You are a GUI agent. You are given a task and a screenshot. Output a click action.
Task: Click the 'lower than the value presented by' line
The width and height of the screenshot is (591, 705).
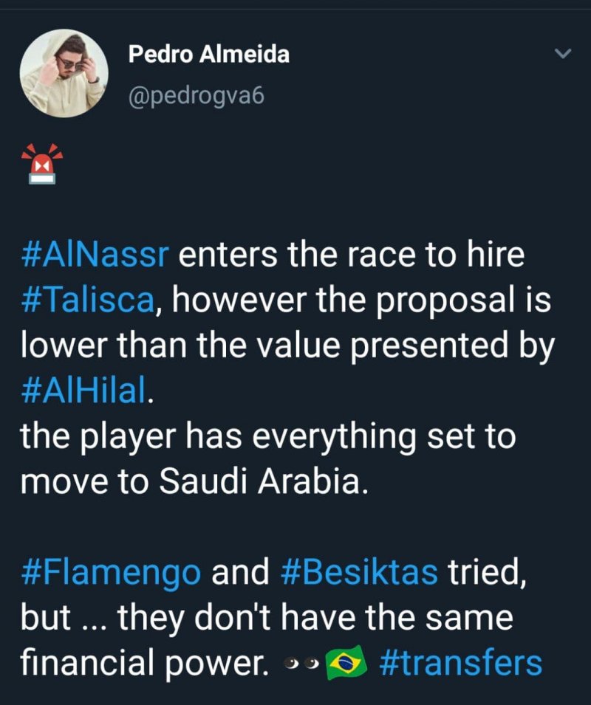287,347
